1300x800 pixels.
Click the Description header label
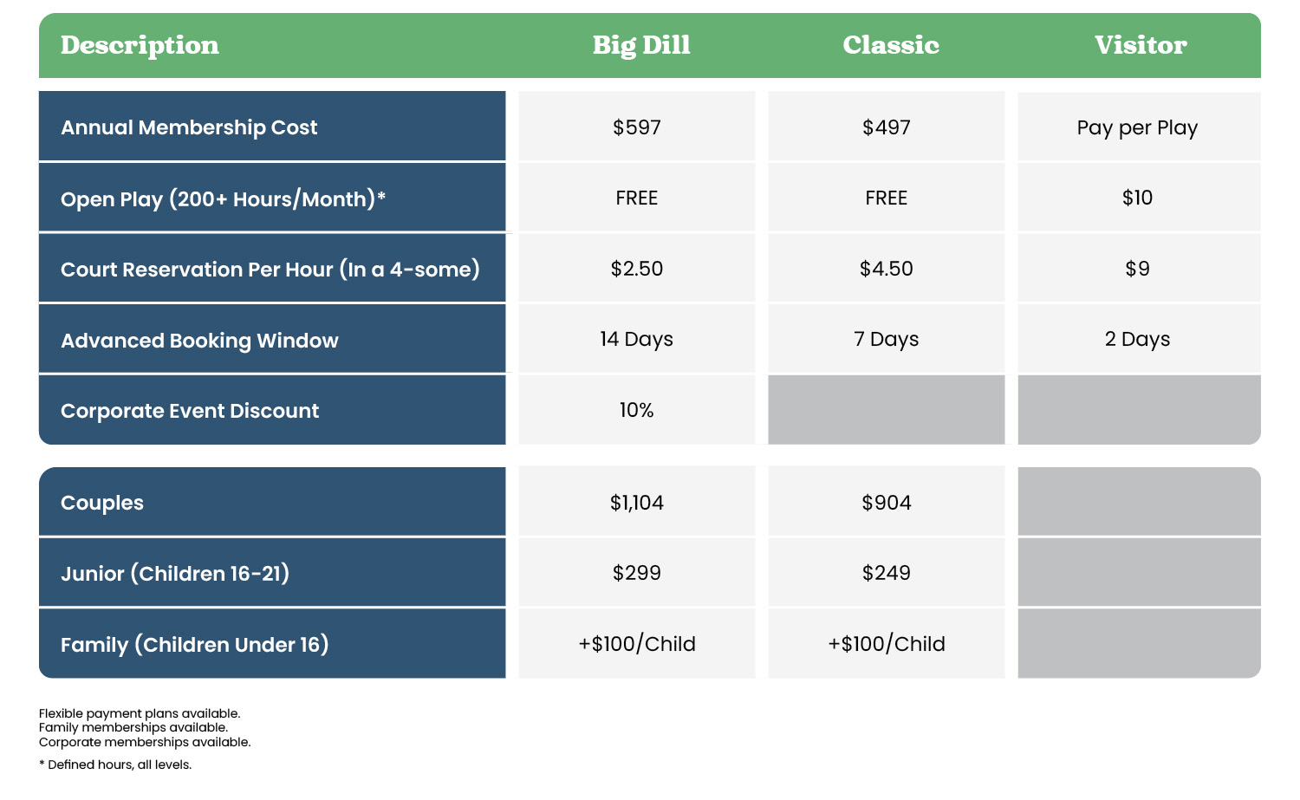tap(140, 45)
